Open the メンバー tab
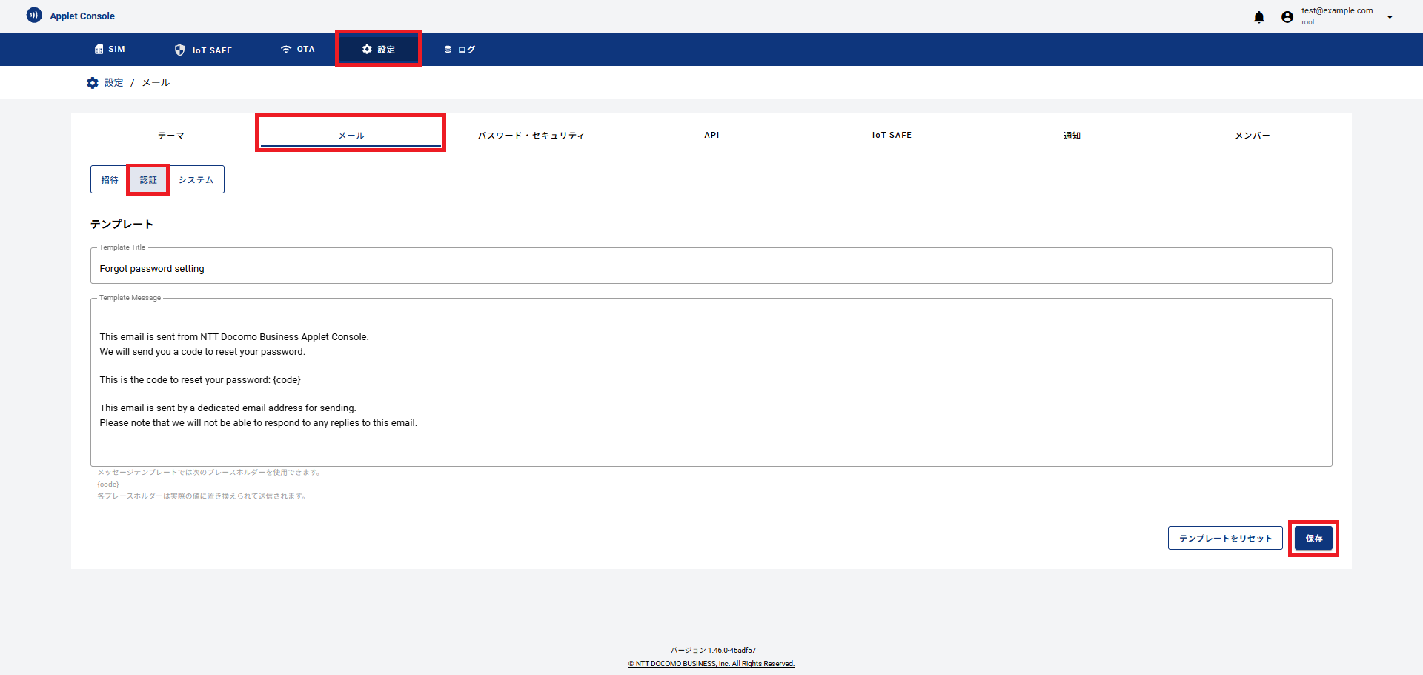 tap(1252, 135)
